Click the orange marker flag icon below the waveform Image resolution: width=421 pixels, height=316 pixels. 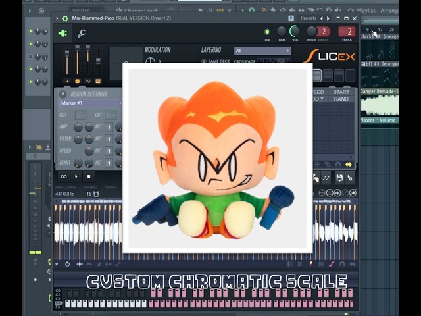coord(311,264)
